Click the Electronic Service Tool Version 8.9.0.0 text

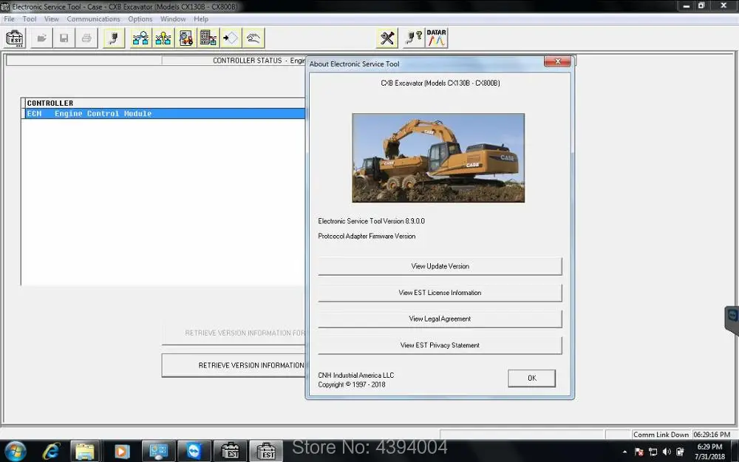point(372,221)
